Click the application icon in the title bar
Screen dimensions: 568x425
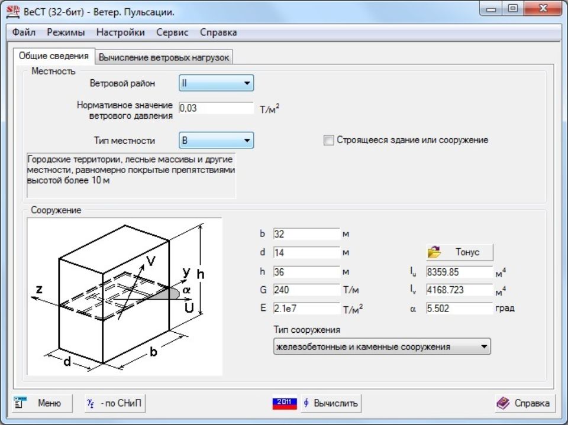pyautogui.click(x=12, y=10)
